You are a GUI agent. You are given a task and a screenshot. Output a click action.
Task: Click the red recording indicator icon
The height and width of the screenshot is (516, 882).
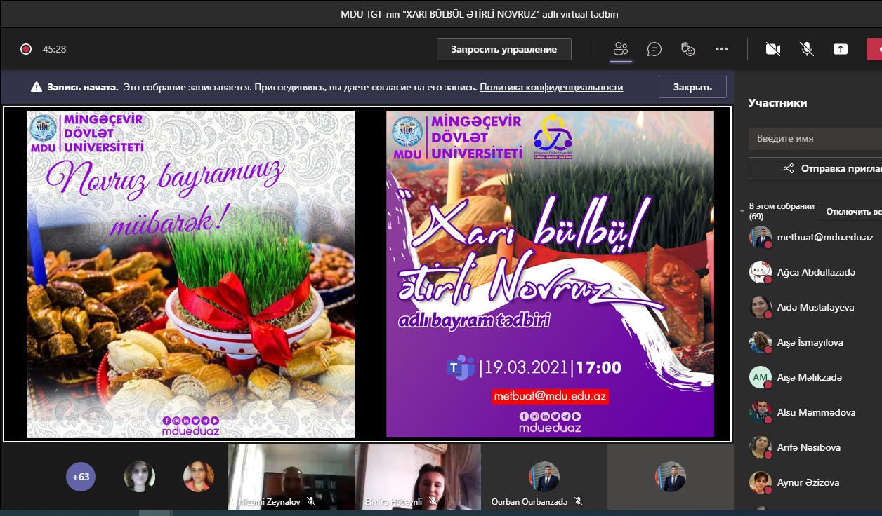[26, 49]
